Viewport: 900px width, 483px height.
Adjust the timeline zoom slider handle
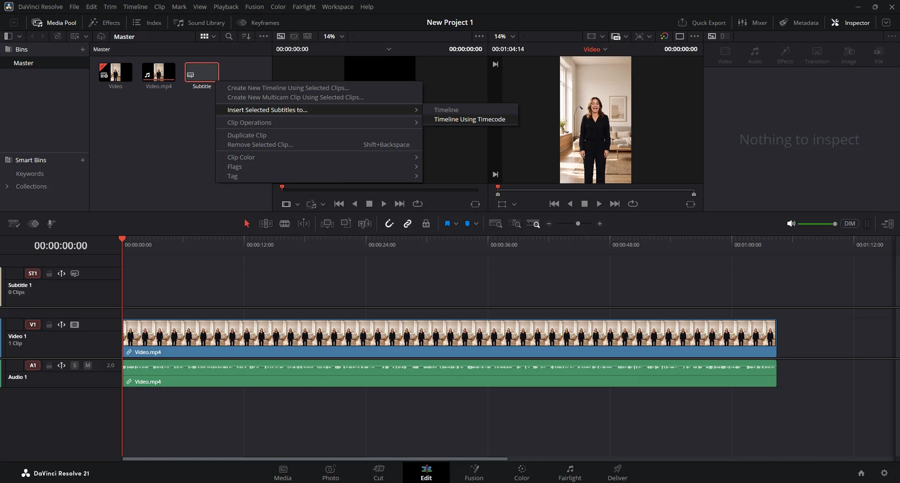click(x=578, y=224)
